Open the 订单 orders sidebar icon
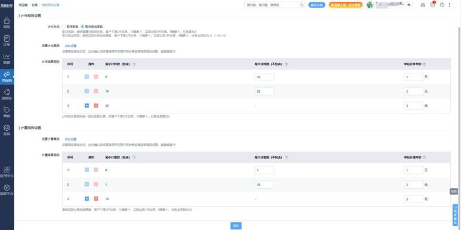 (7, 41)
